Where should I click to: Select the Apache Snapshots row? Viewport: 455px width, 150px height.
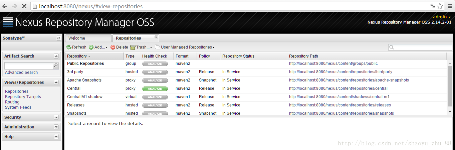click(256, 80)
